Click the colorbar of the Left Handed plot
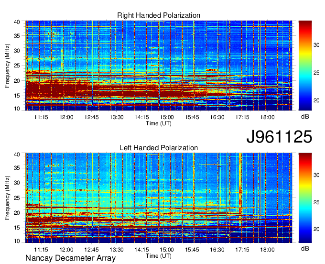Screen dimensions: 325x264 (x=305, y=198)
